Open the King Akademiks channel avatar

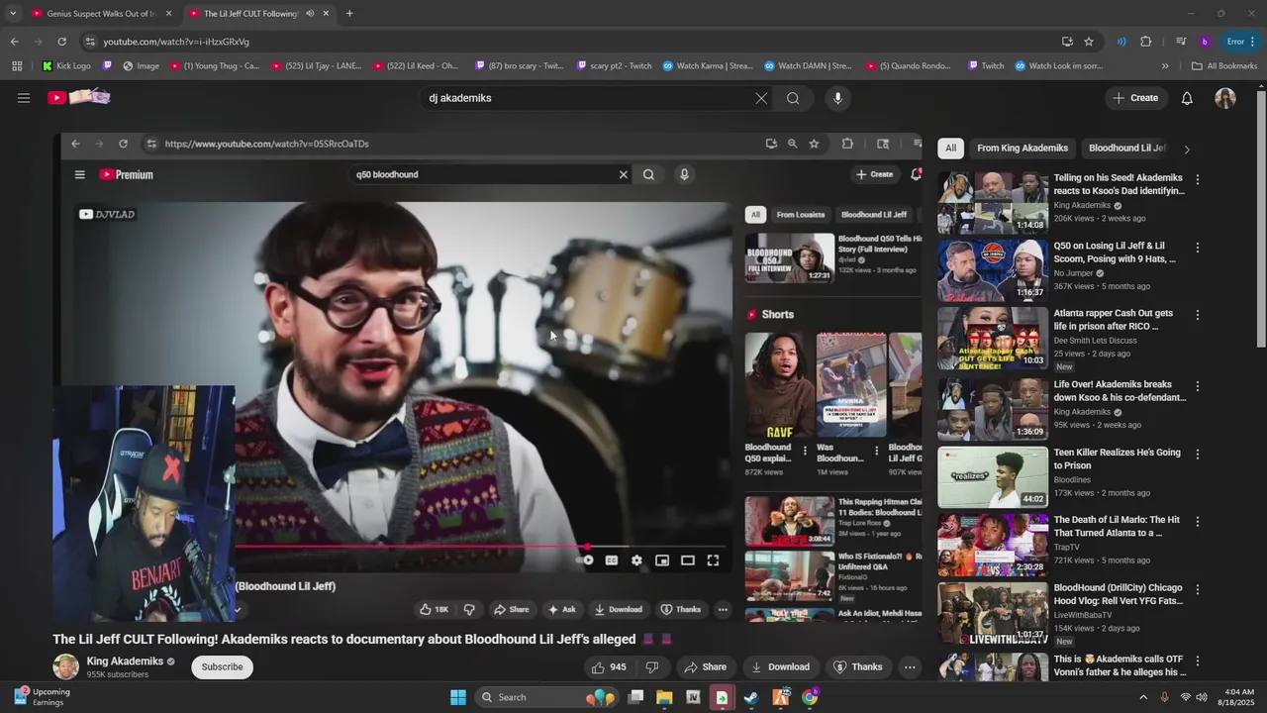point(65,666)
